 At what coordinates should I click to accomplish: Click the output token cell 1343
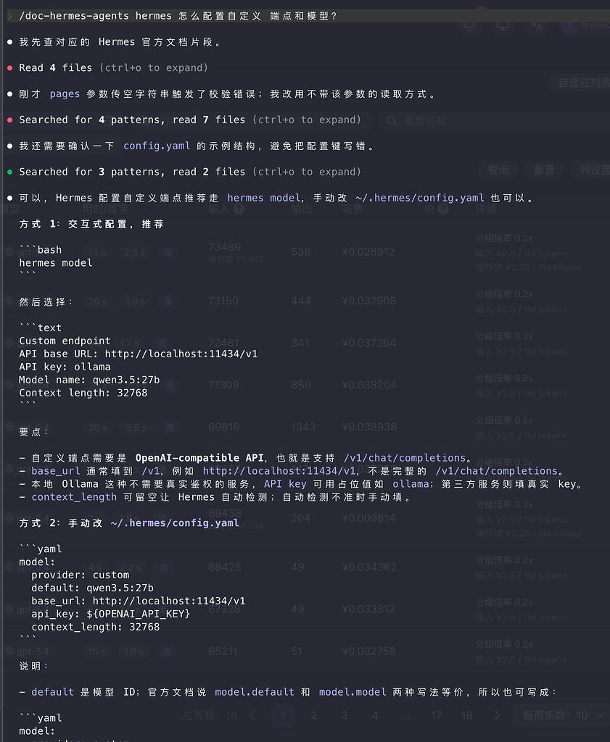click(x=303, y=427)
